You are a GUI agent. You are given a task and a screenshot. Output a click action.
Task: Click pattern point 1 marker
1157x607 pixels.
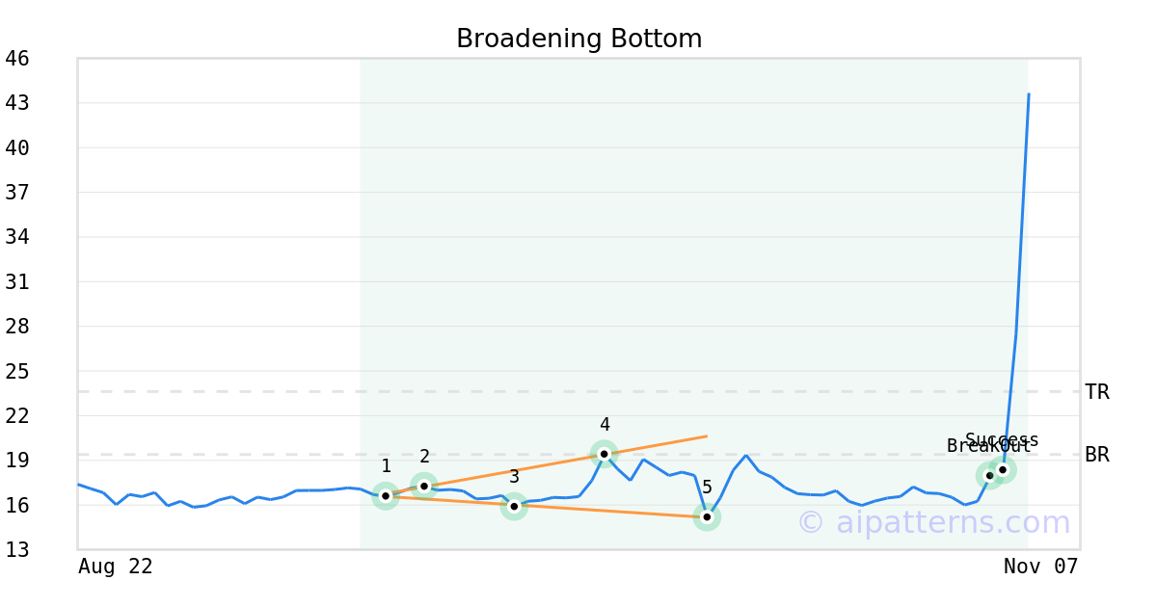[x=386, y=496]
